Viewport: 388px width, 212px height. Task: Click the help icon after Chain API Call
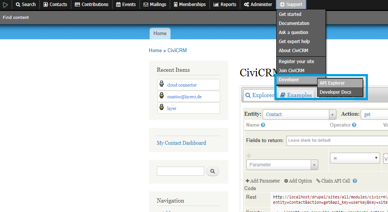tap(355, 181)
